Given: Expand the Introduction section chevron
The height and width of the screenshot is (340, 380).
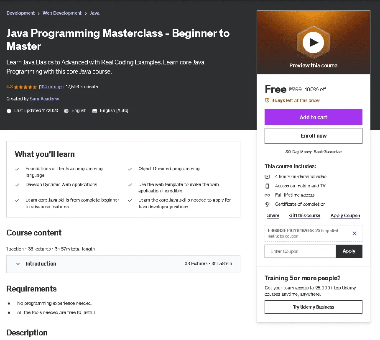Looking at the screenshot, I should click(x=18, y=264).
